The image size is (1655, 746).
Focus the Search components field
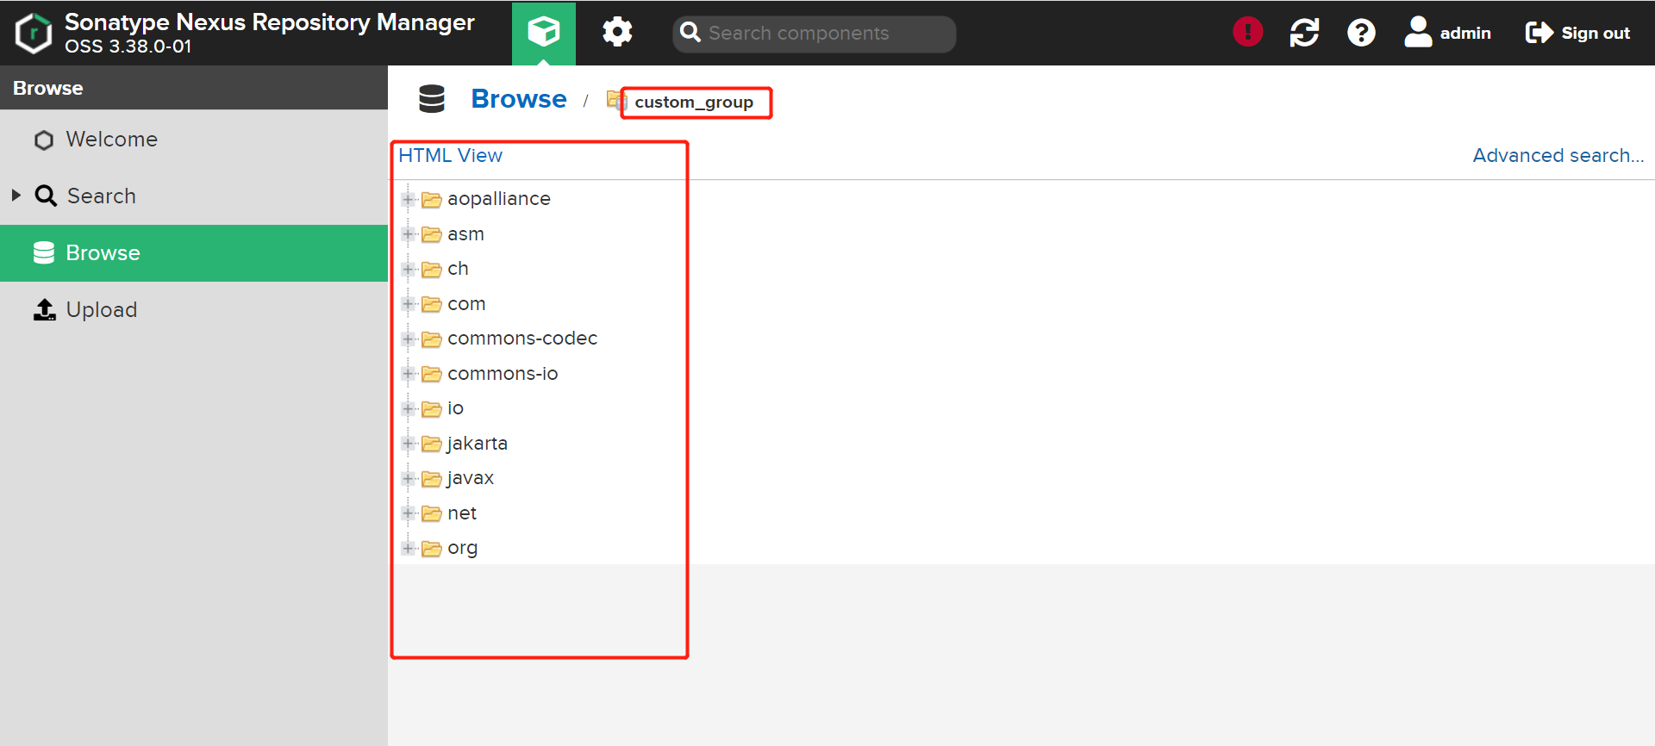click(x=814, y=34)
